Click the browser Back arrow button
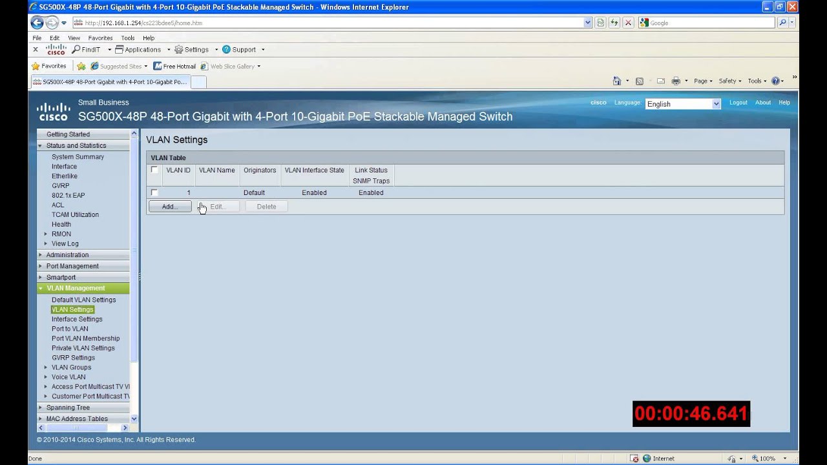The width and height of the screenshot is (827, 465). [x=37, y=23]
